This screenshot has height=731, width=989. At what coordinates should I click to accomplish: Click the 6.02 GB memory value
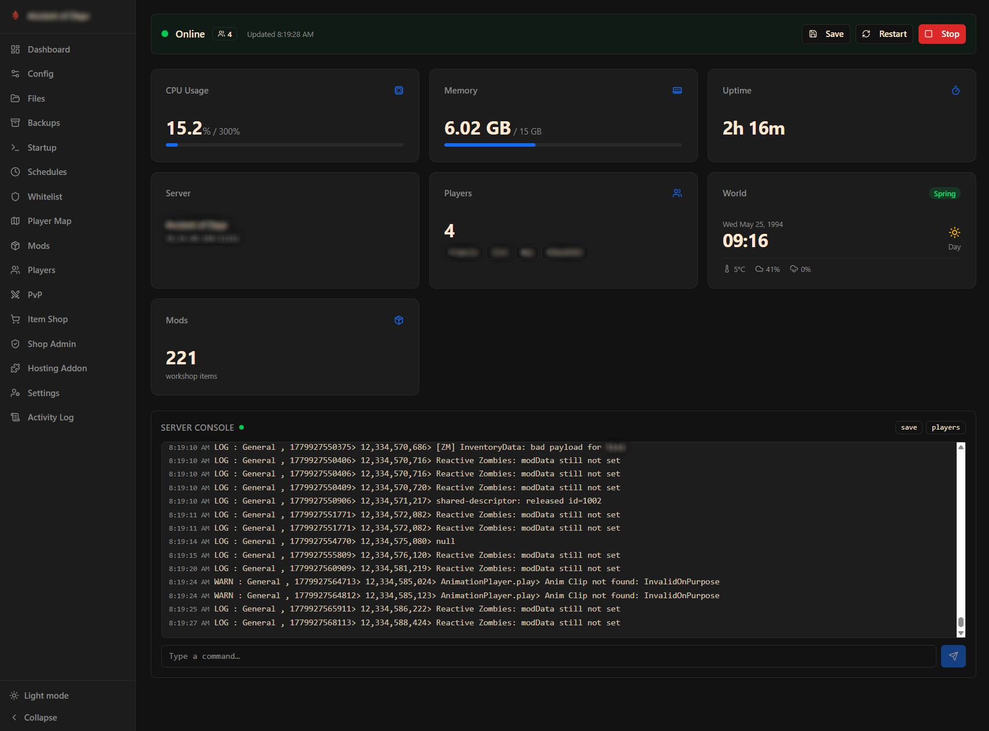[477, 128]
